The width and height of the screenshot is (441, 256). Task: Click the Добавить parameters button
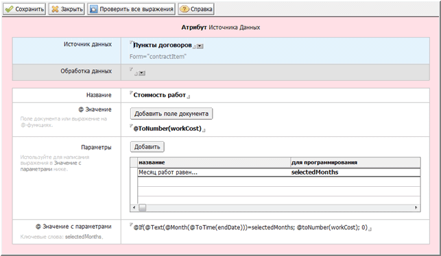(147, 146)
